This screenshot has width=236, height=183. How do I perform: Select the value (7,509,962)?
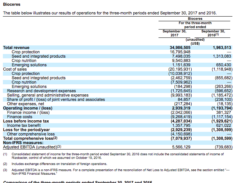pyautogui.click(x=181, y=82)
